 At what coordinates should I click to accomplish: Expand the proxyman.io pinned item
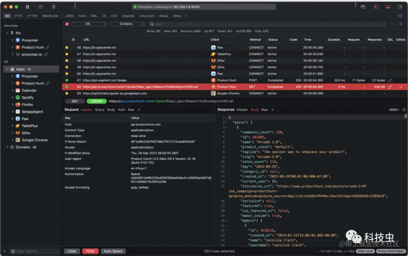12,54
